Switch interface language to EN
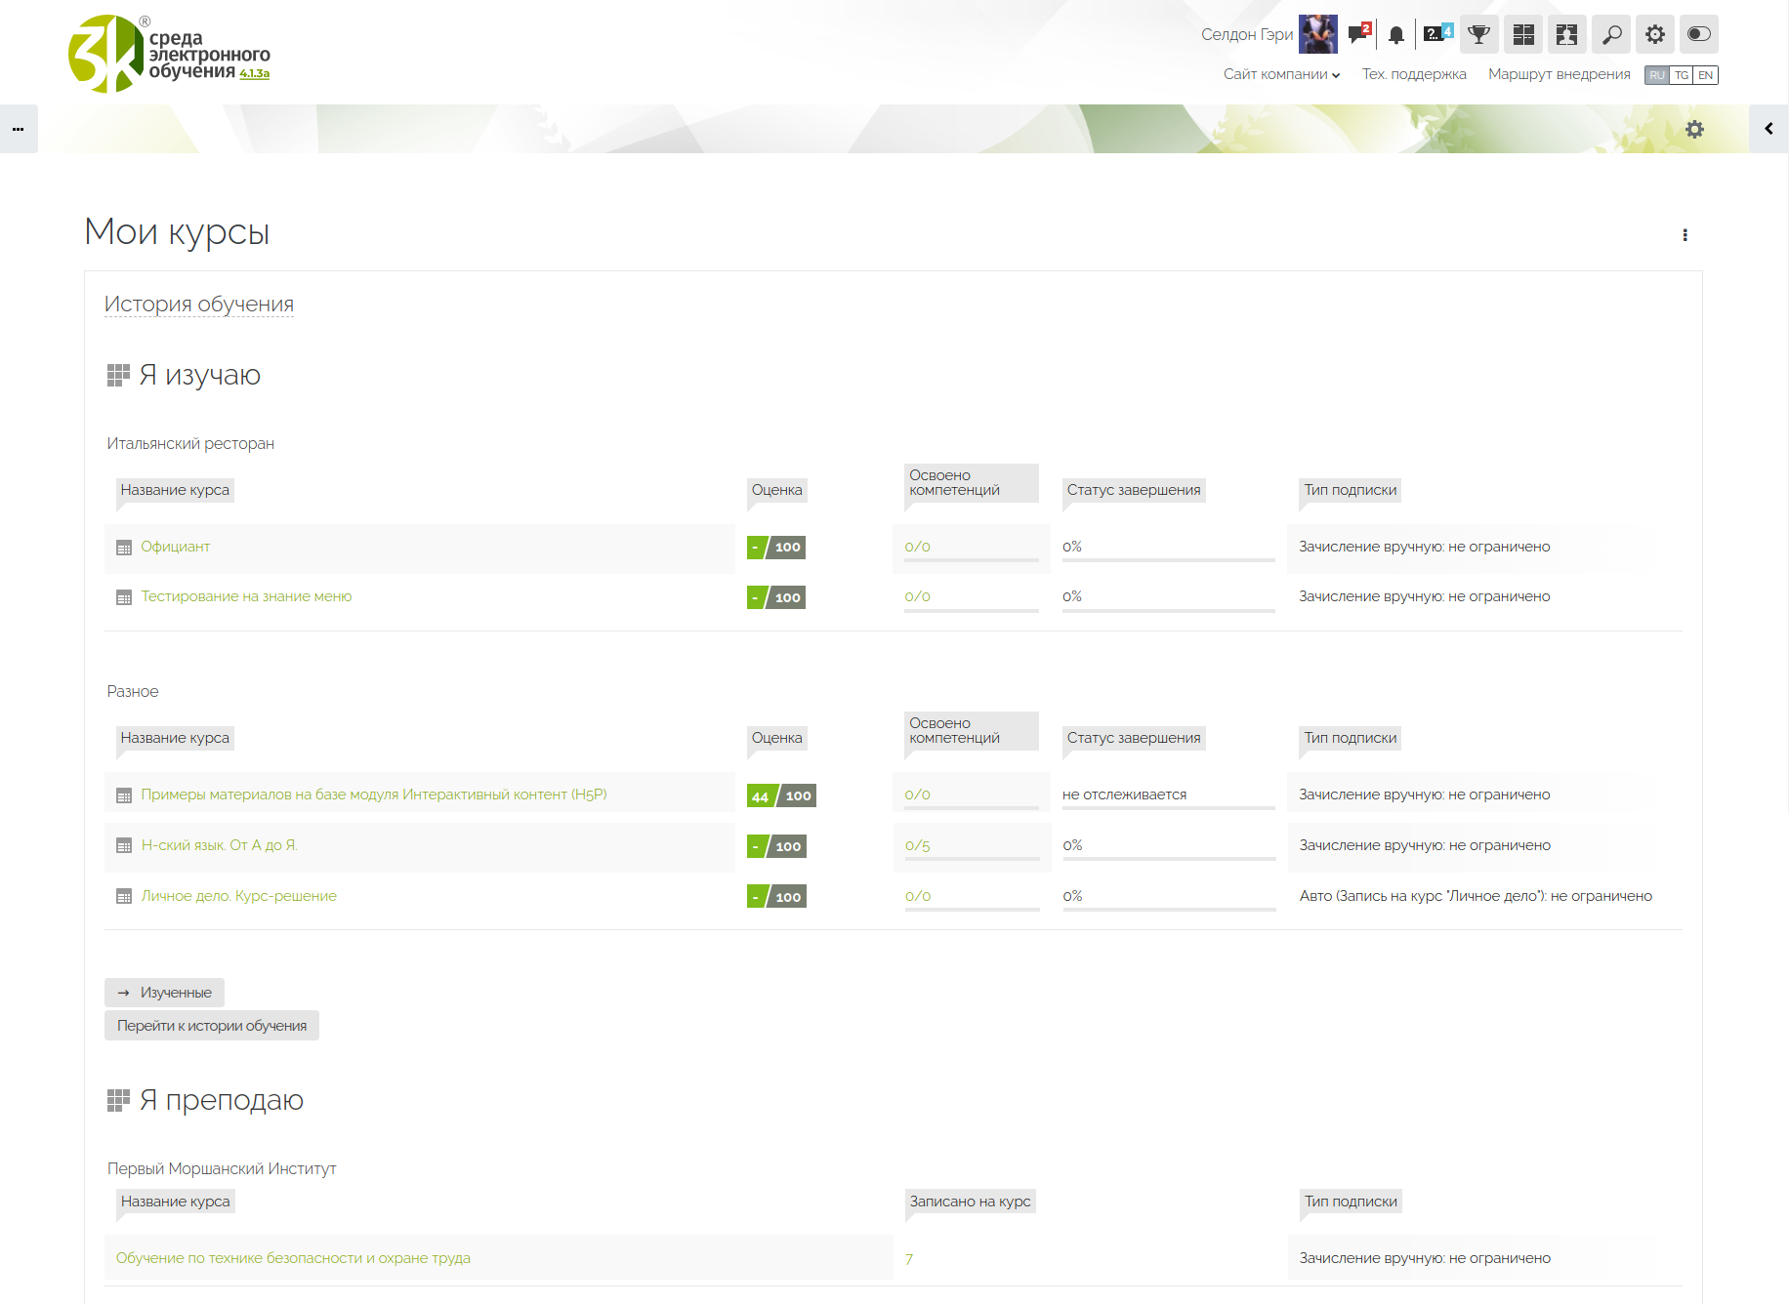The height and width of the screenshot is (1304, 1789). [1705, 75]
